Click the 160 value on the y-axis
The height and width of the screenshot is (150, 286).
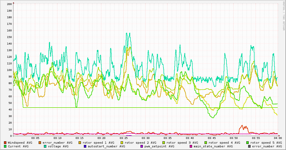coord(9,30)
